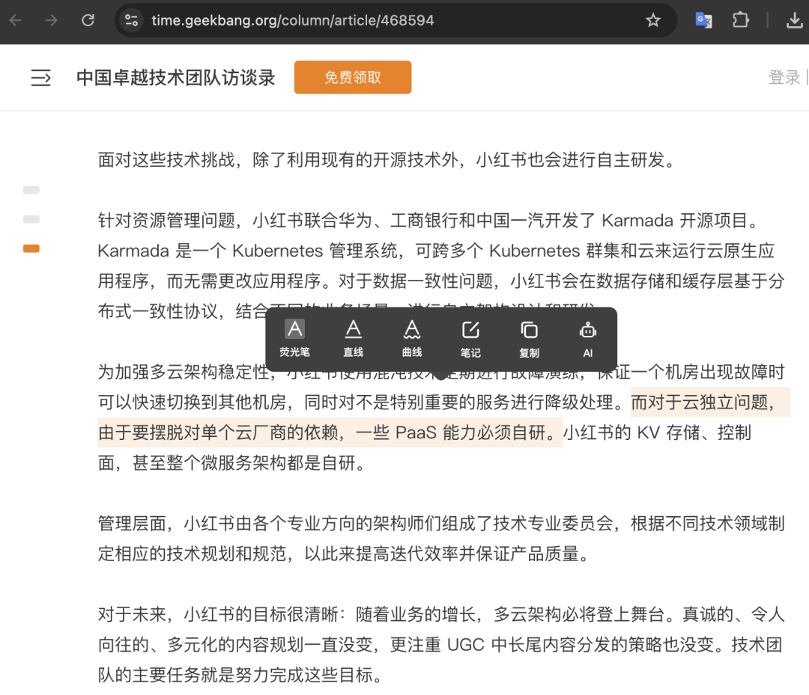This screenshot has width=809, height=695.
Task: Click the paragraph starting '面对这些技术挑战'
Action: click(x=387, y=160)
